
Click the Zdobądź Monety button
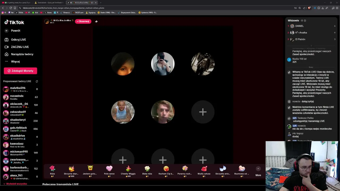click(x=20, y=71)
